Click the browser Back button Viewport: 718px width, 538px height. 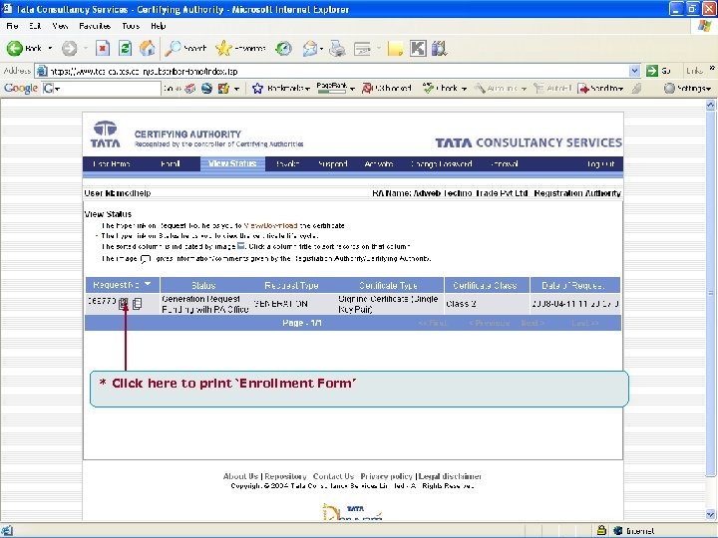(x=24, y=48)
